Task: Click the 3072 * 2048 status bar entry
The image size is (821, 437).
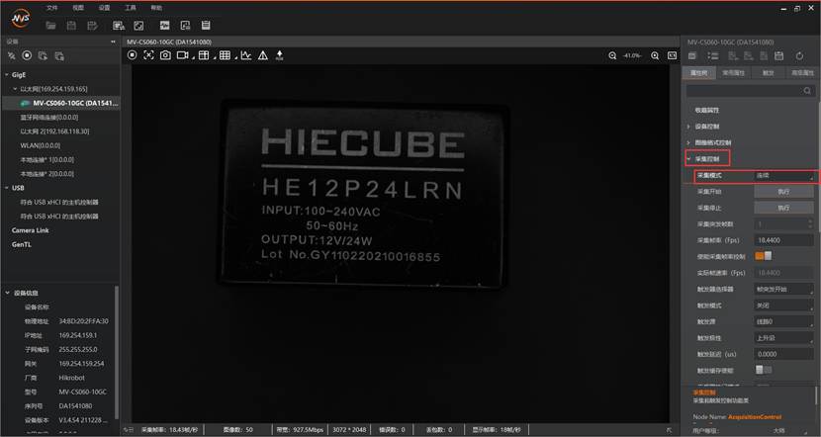Action: [349, 430]
